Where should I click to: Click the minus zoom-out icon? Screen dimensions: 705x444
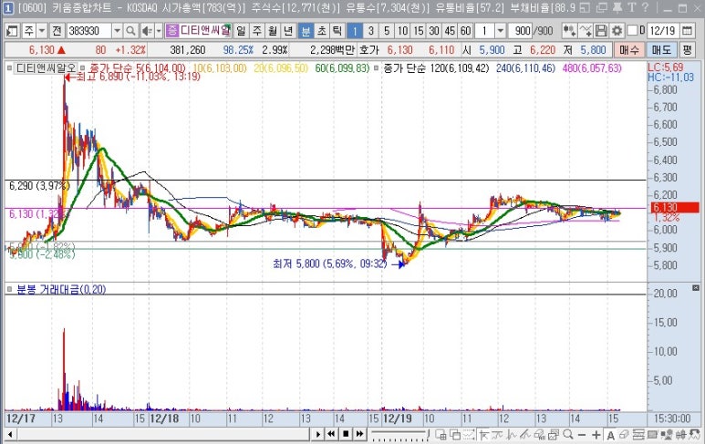[x=582, y=435]
